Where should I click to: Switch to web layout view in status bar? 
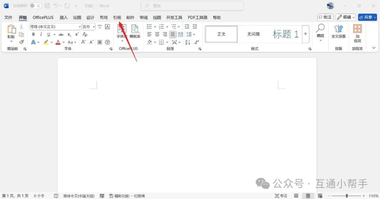pos(320,196)
